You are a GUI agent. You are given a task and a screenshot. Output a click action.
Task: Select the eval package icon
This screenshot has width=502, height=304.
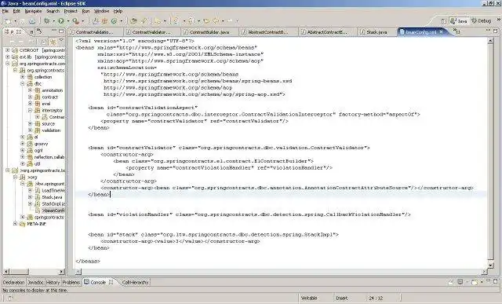click(x=37, y=104)
